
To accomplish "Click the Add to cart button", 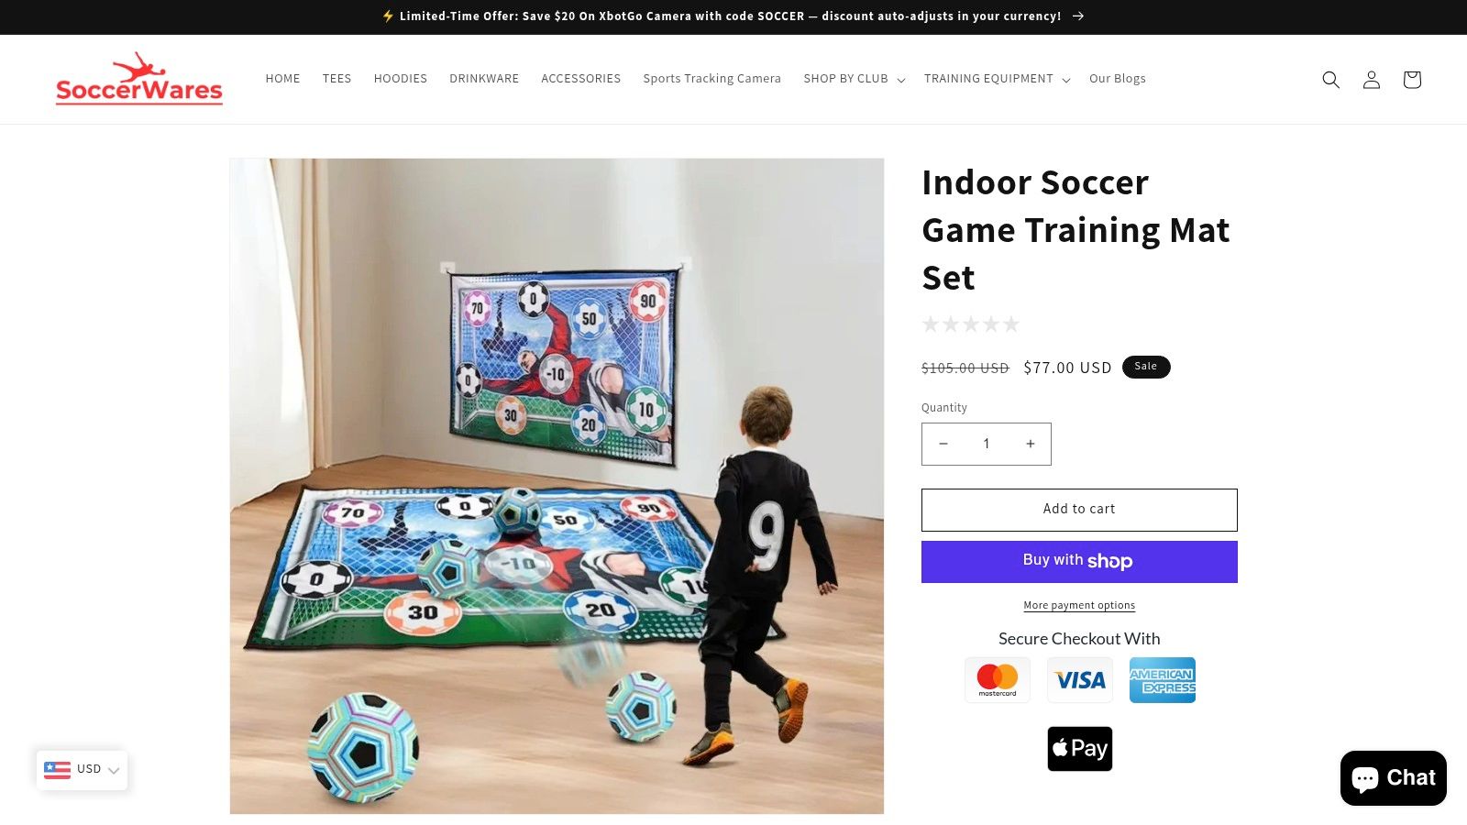I will [x=1079, y=510].
